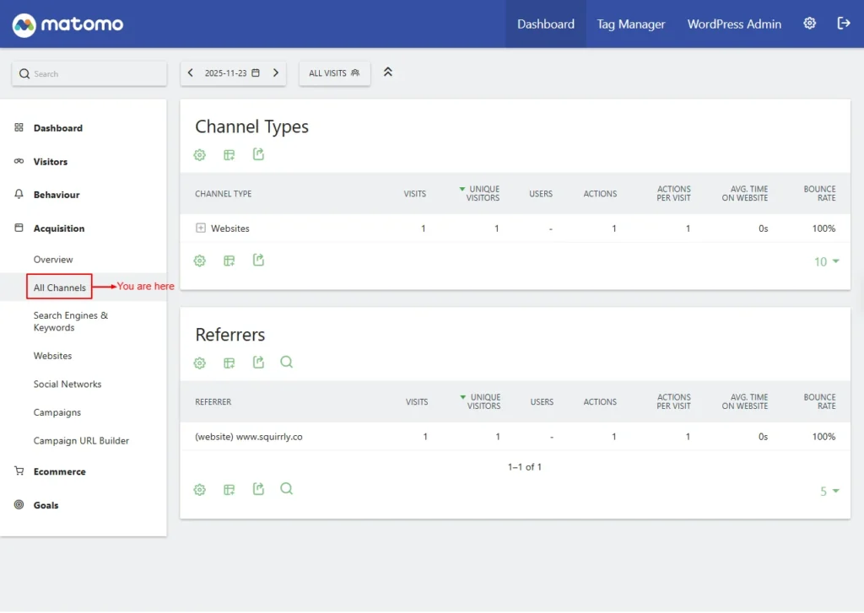Expand the Websites channel type row
The width and height of the screenshot is (864, 613).
point(201,229)
